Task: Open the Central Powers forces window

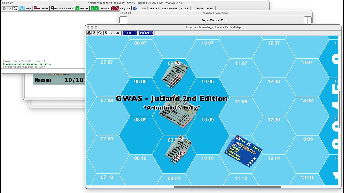Action: pyautogui.click(x=62, y=8)
